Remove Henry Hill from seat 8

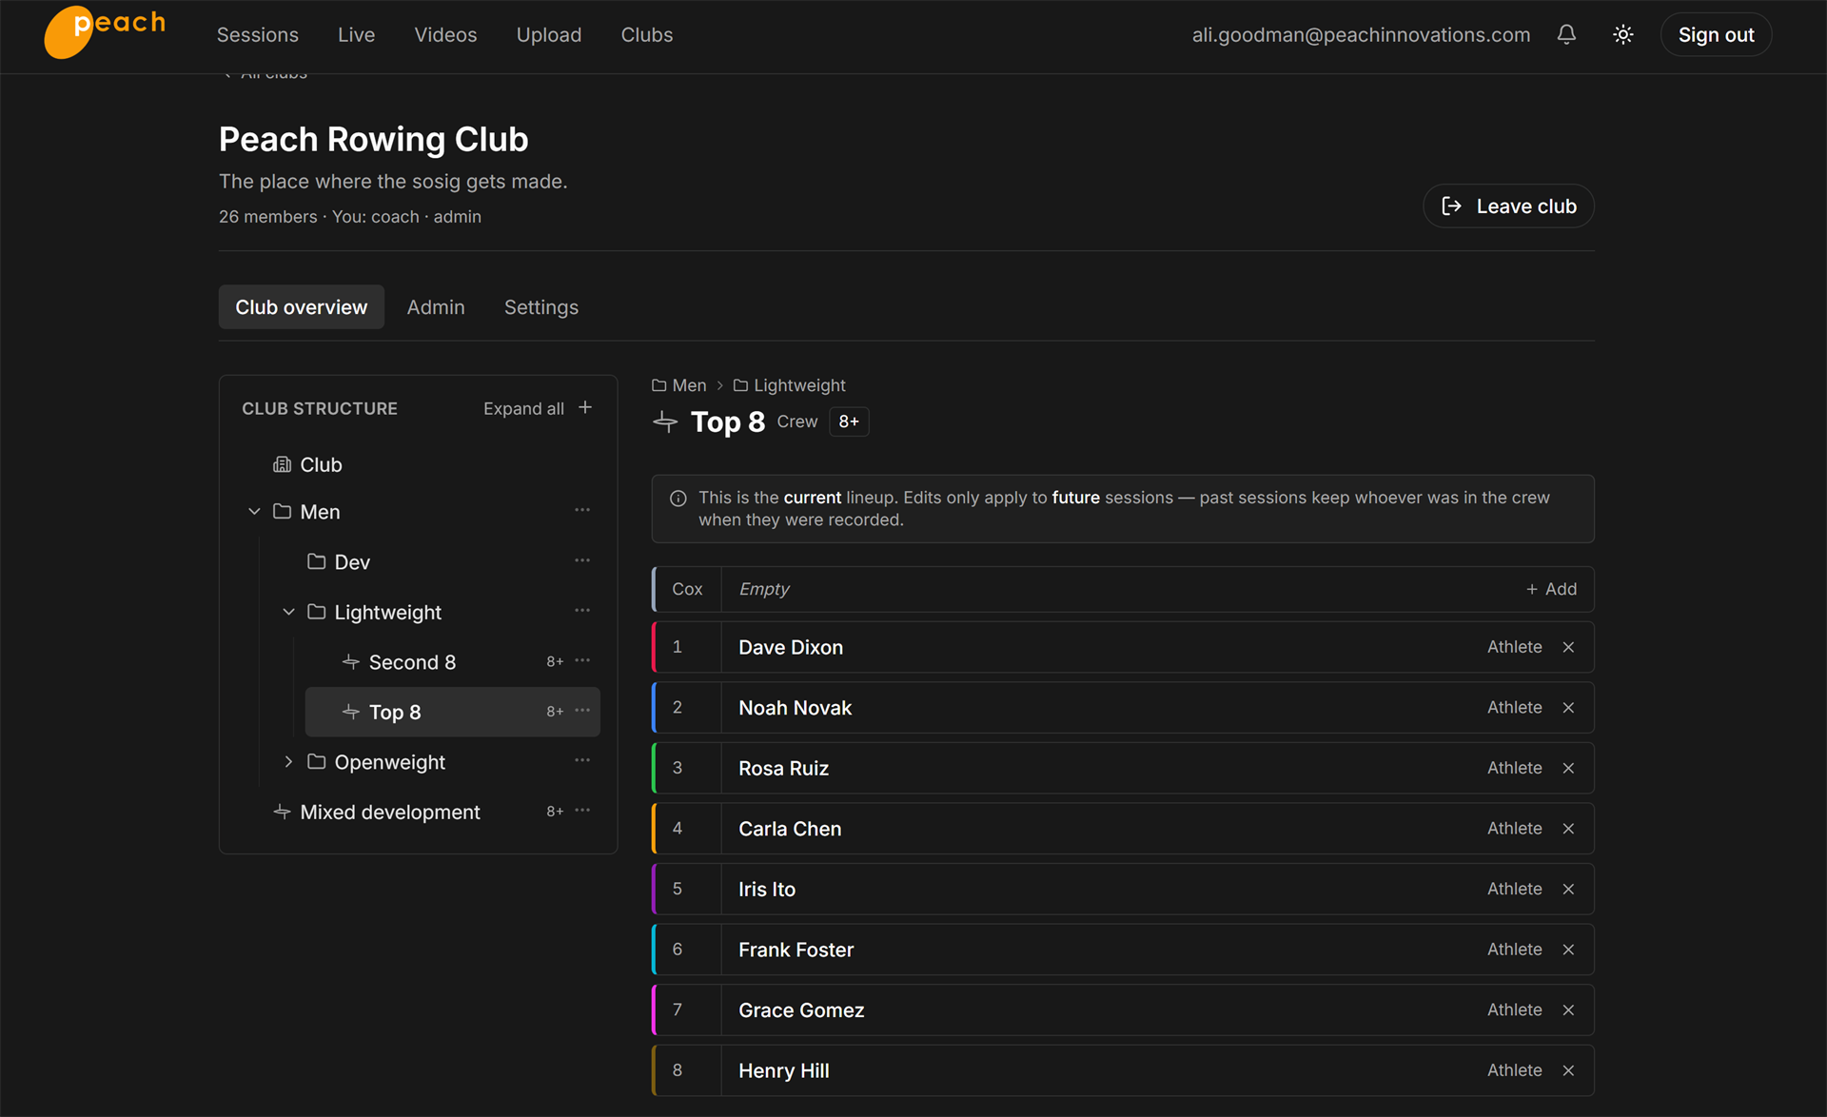[1568, 1070]
